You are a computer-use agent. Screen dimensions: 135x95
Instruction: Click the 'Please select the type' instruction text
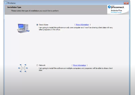(x=35, y=11)
